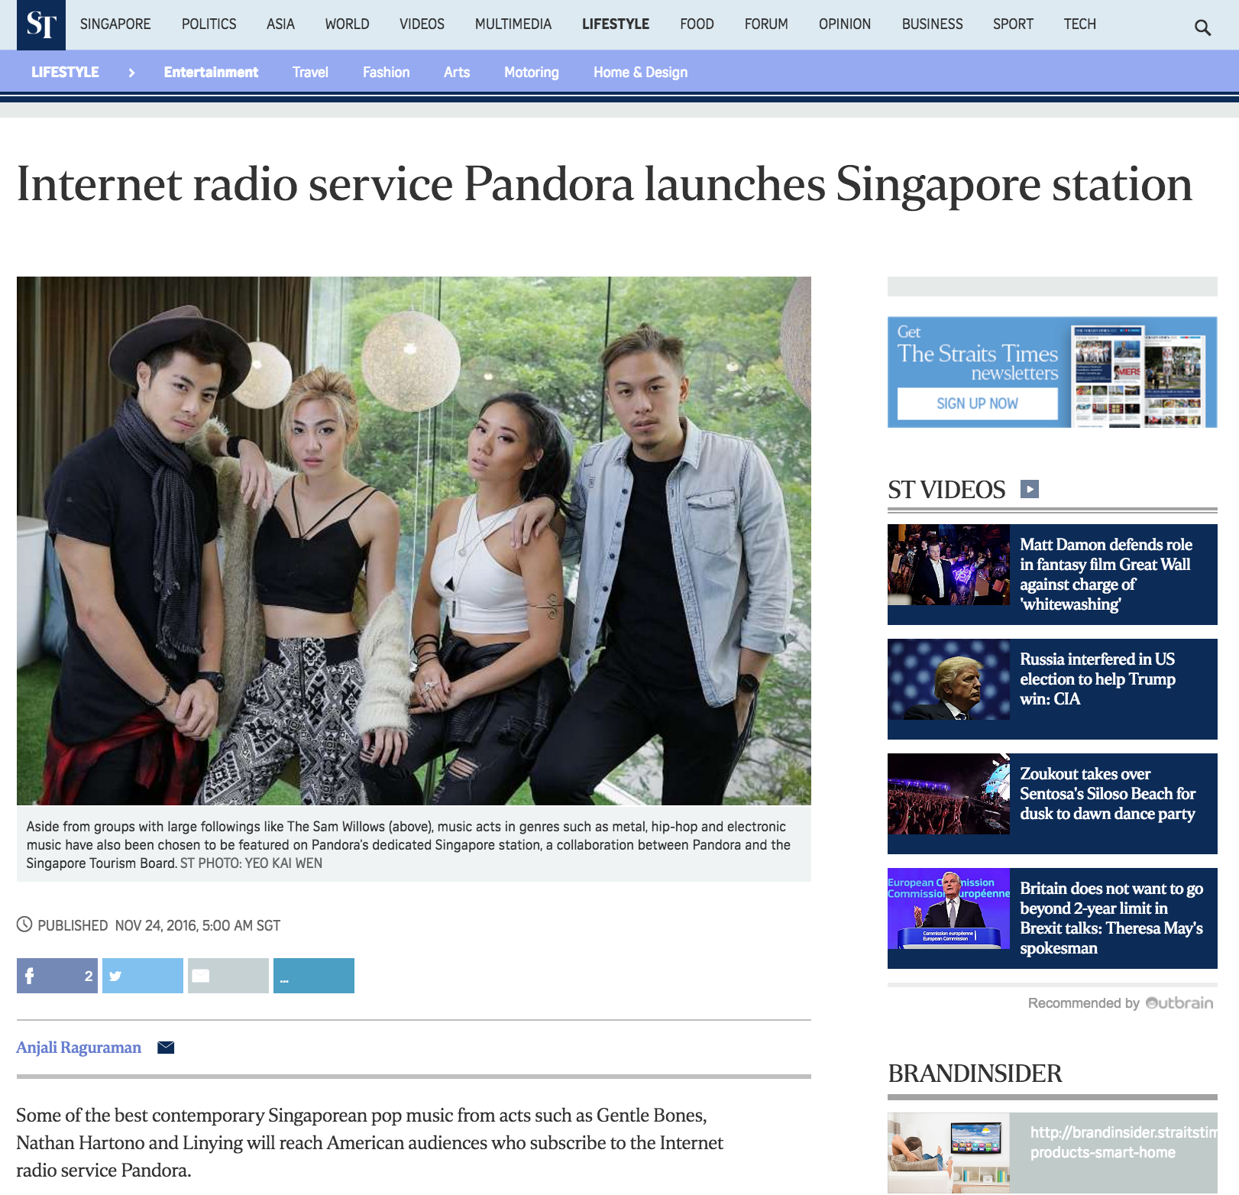Click the smart home BrandInsider thumbnail
The width and height of the screenshot is (1239, 1195).
point(949,1153)
